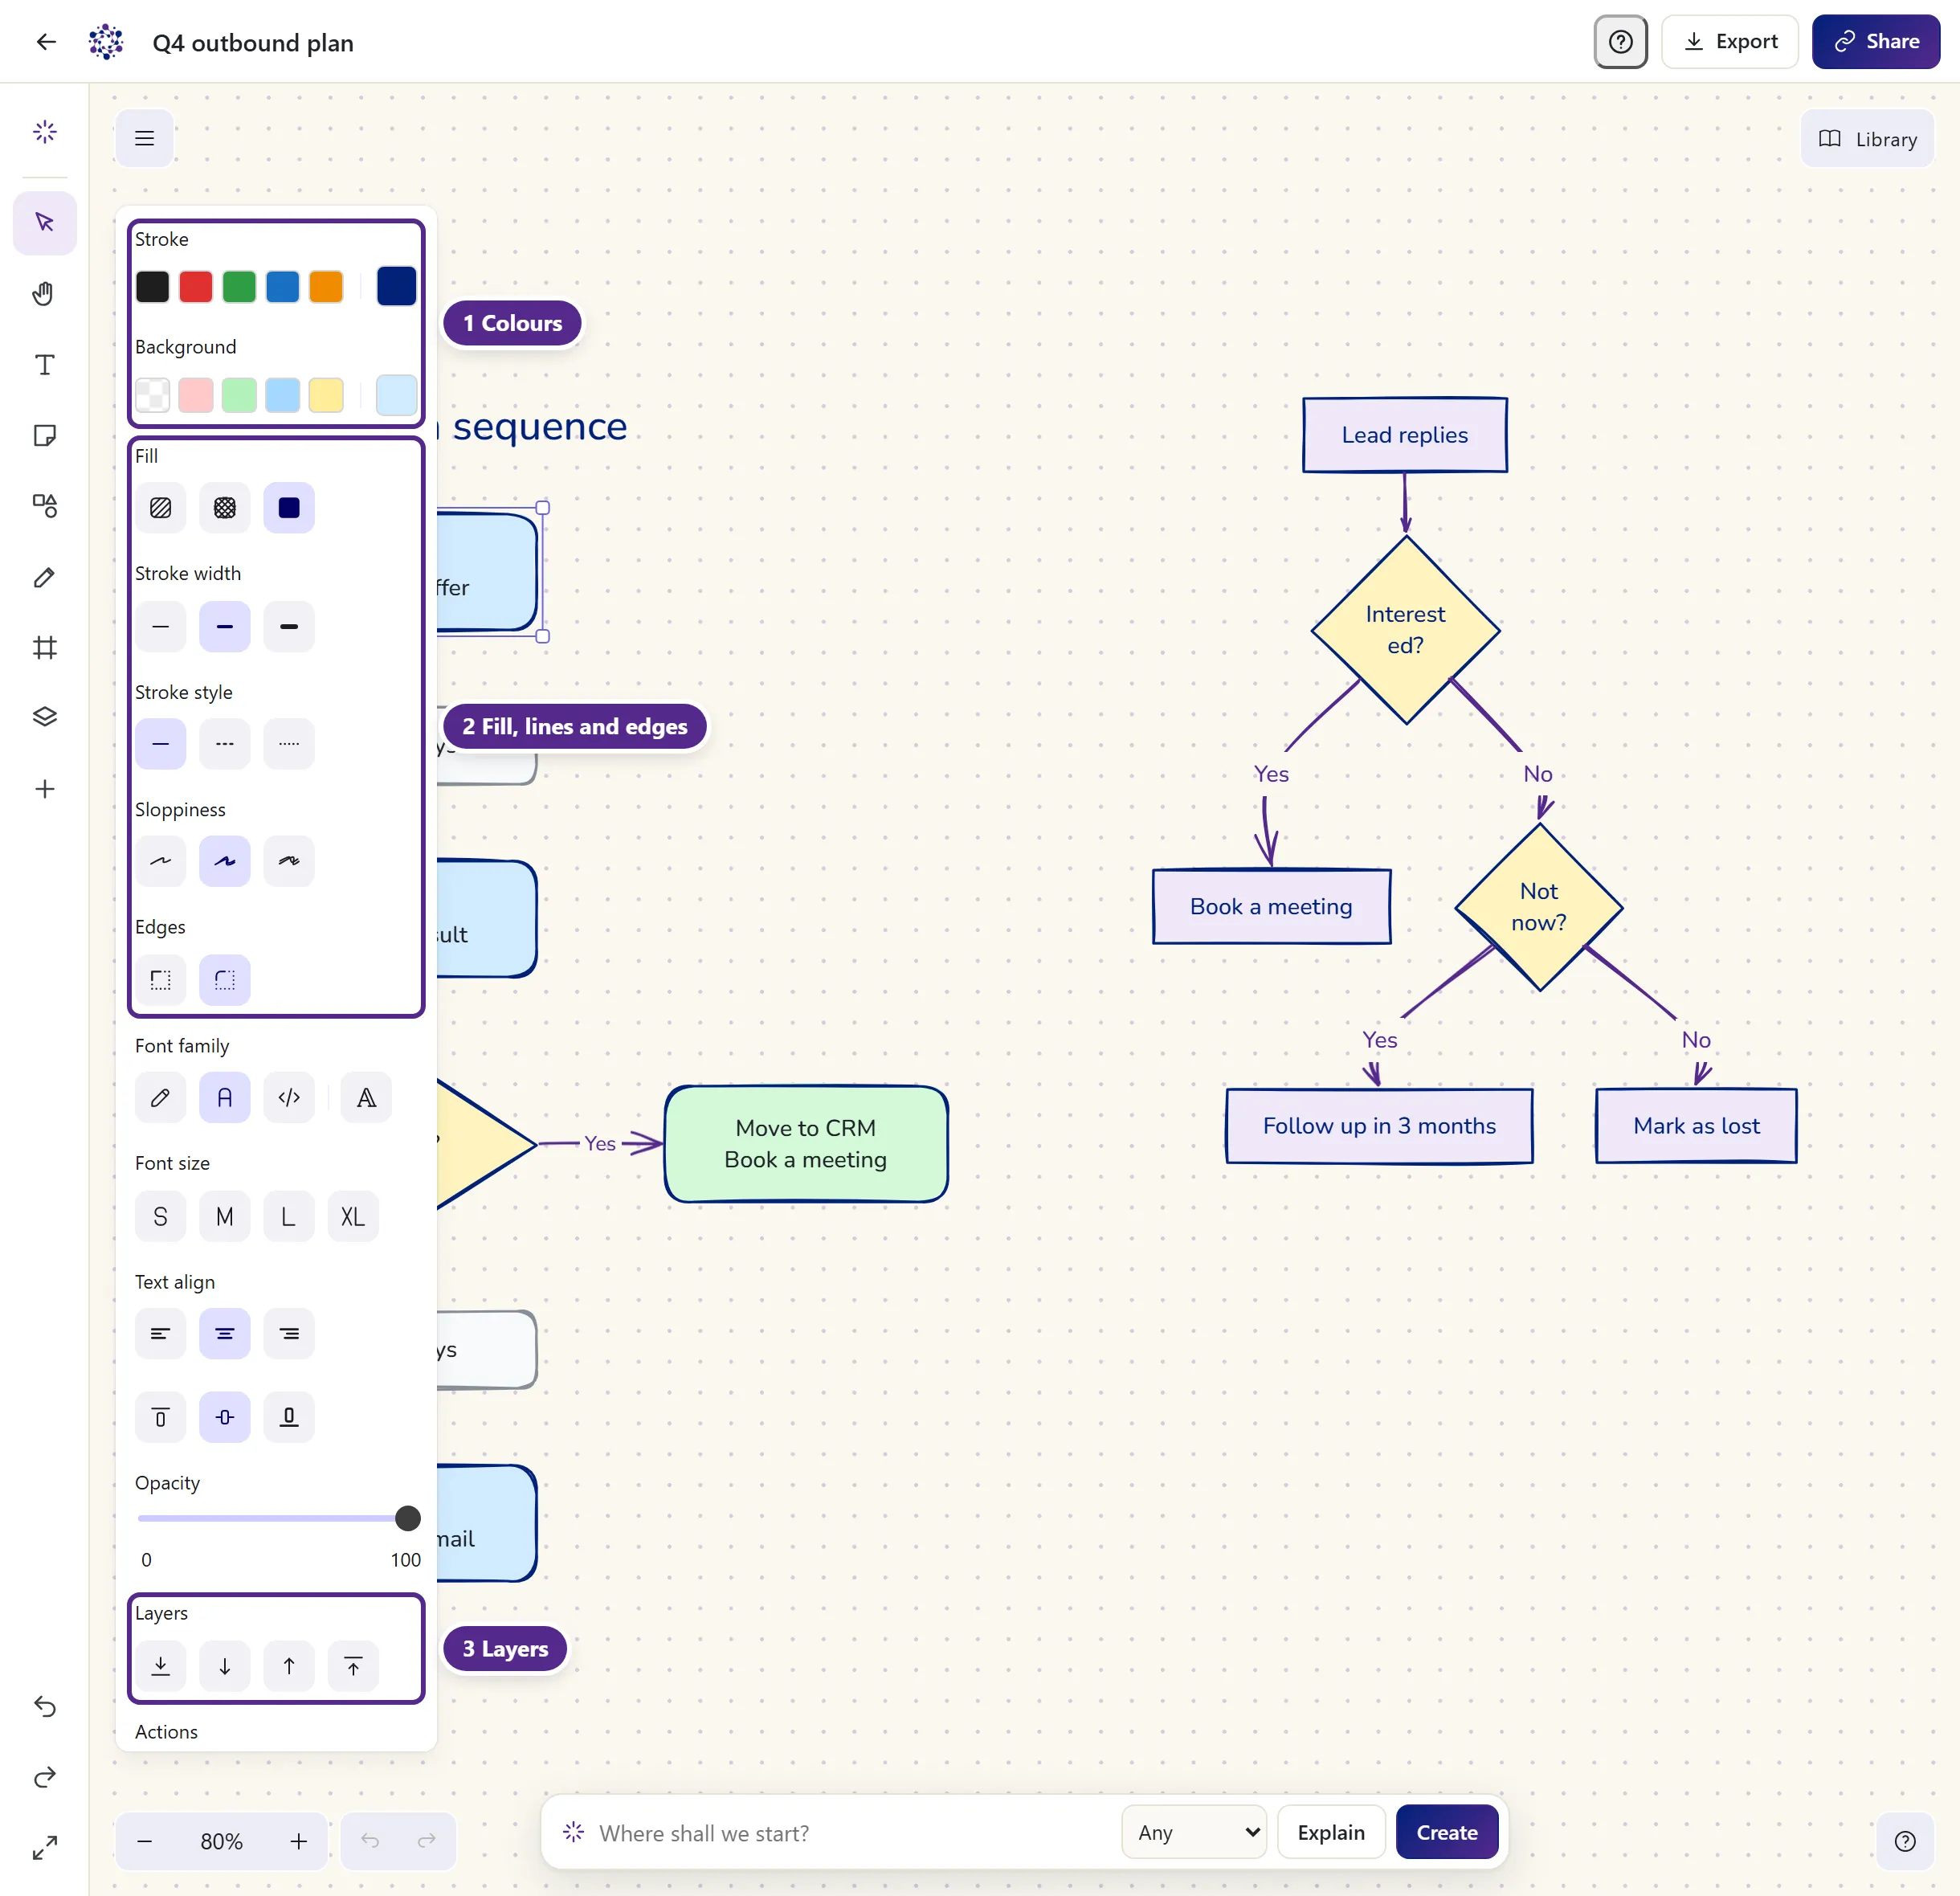
Task: Select hachure fill style
Action: [x=160, y=508]
